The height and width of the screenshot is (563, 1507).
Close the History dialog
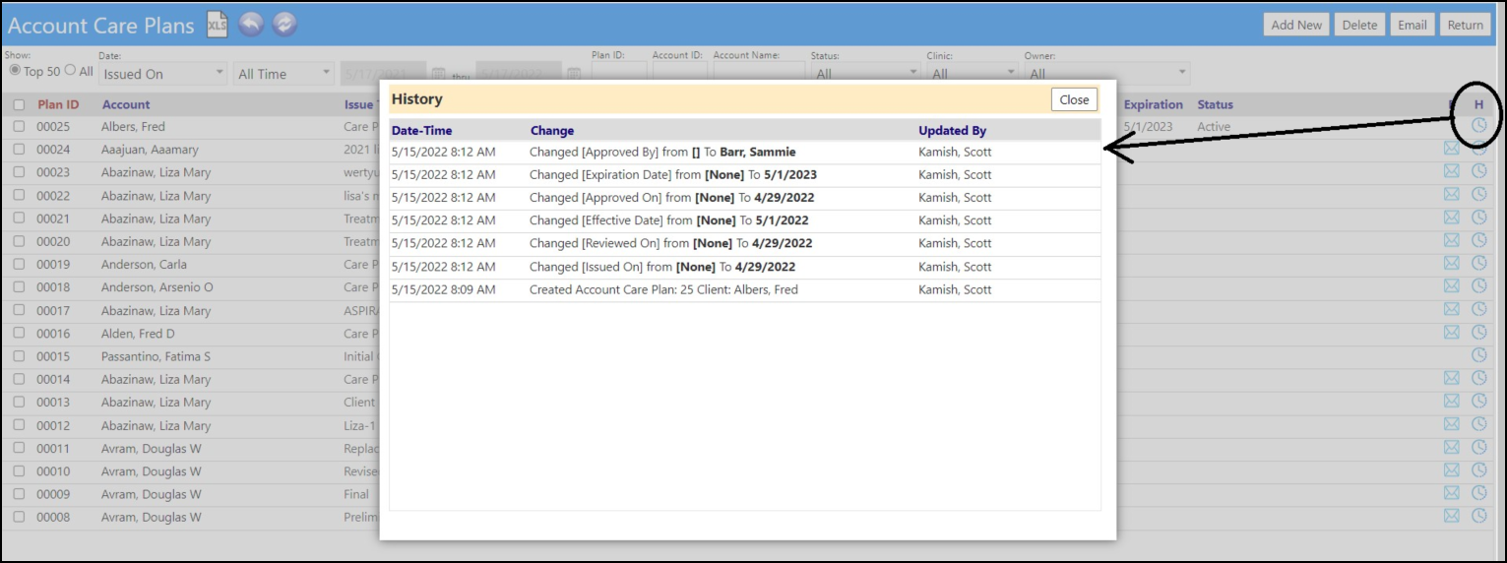click(1074, 99)
